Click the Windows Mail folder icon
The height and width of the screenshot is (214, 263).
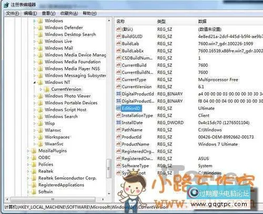(41, 48)
